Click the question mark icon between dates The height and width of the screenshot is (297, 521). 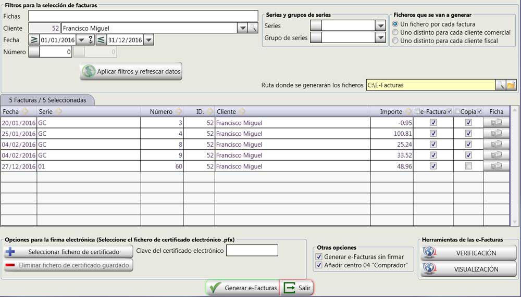coord(91,40)
